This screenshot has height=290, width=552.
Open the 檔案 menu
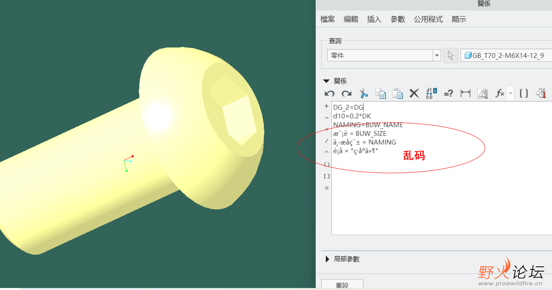click(328, 19)
